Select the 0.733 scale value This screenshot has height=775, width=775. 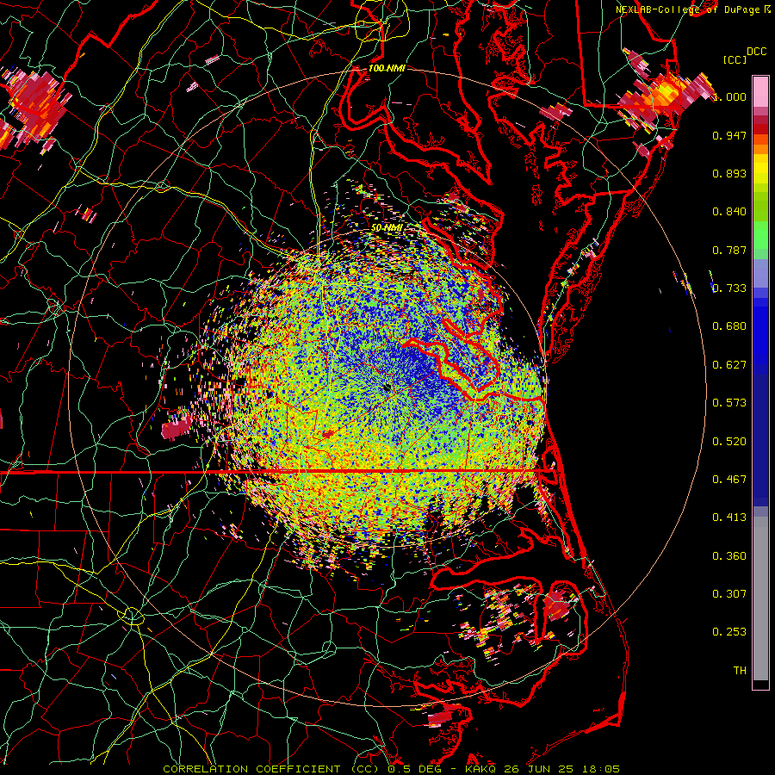click(729, 288)
